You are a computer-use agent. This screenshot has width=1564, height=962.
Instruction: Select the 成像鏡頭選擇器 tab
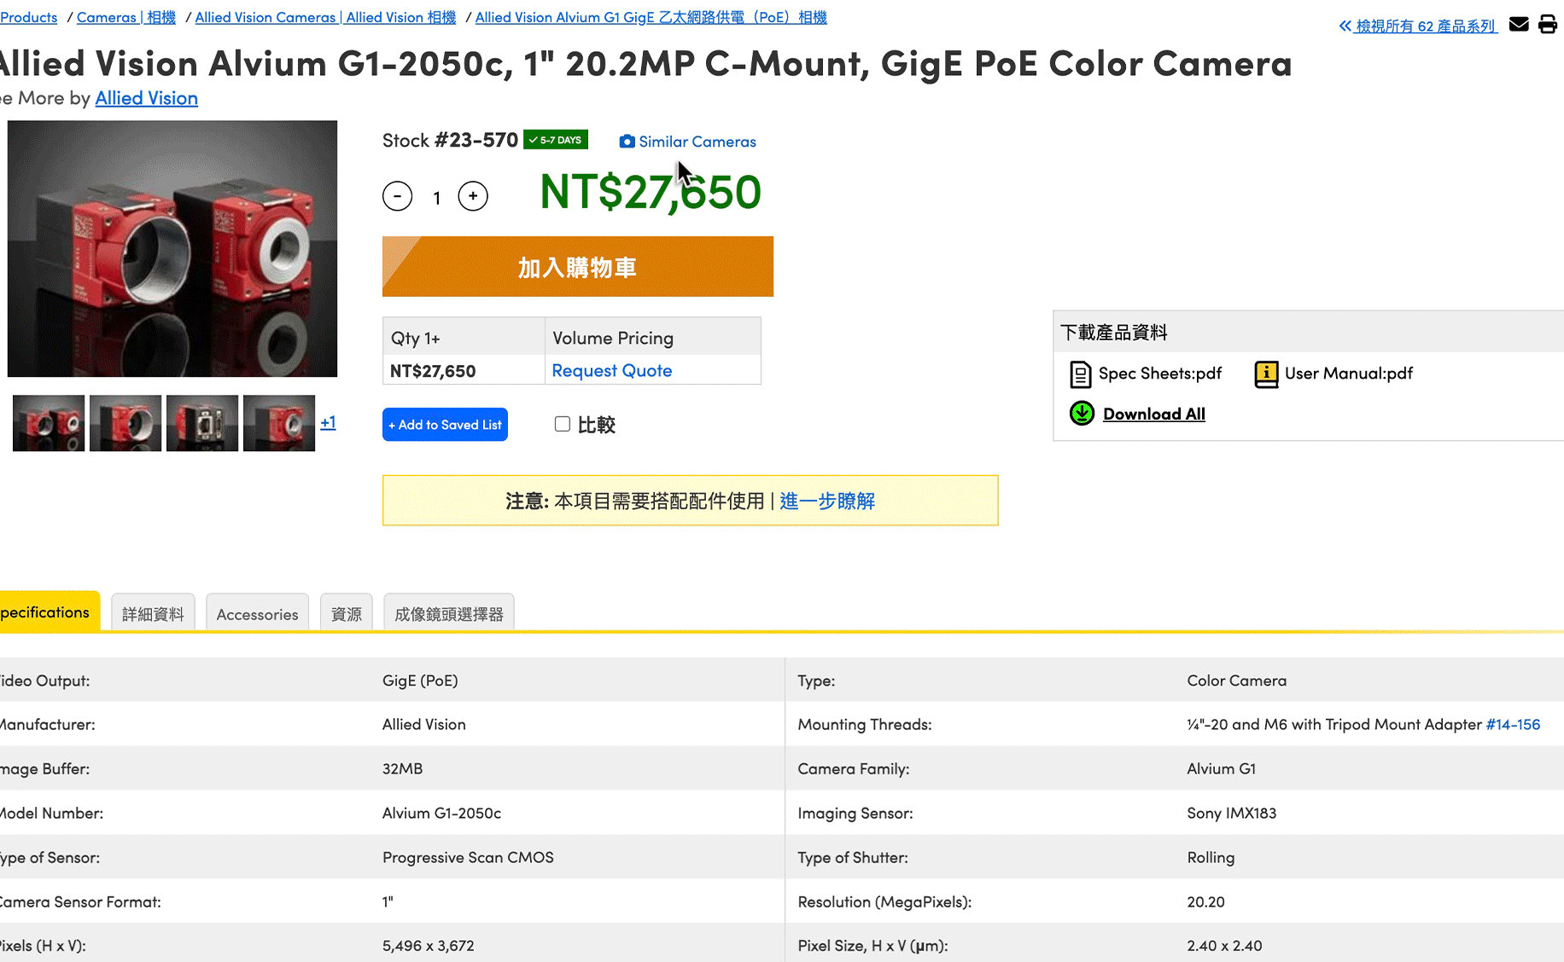point(448,614)
